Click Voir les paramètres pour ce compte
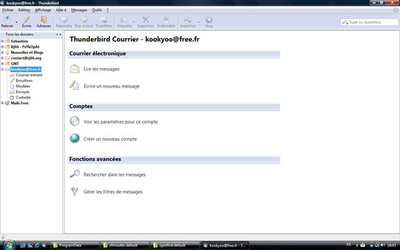 pyautogui.click(x=121, y=122)
